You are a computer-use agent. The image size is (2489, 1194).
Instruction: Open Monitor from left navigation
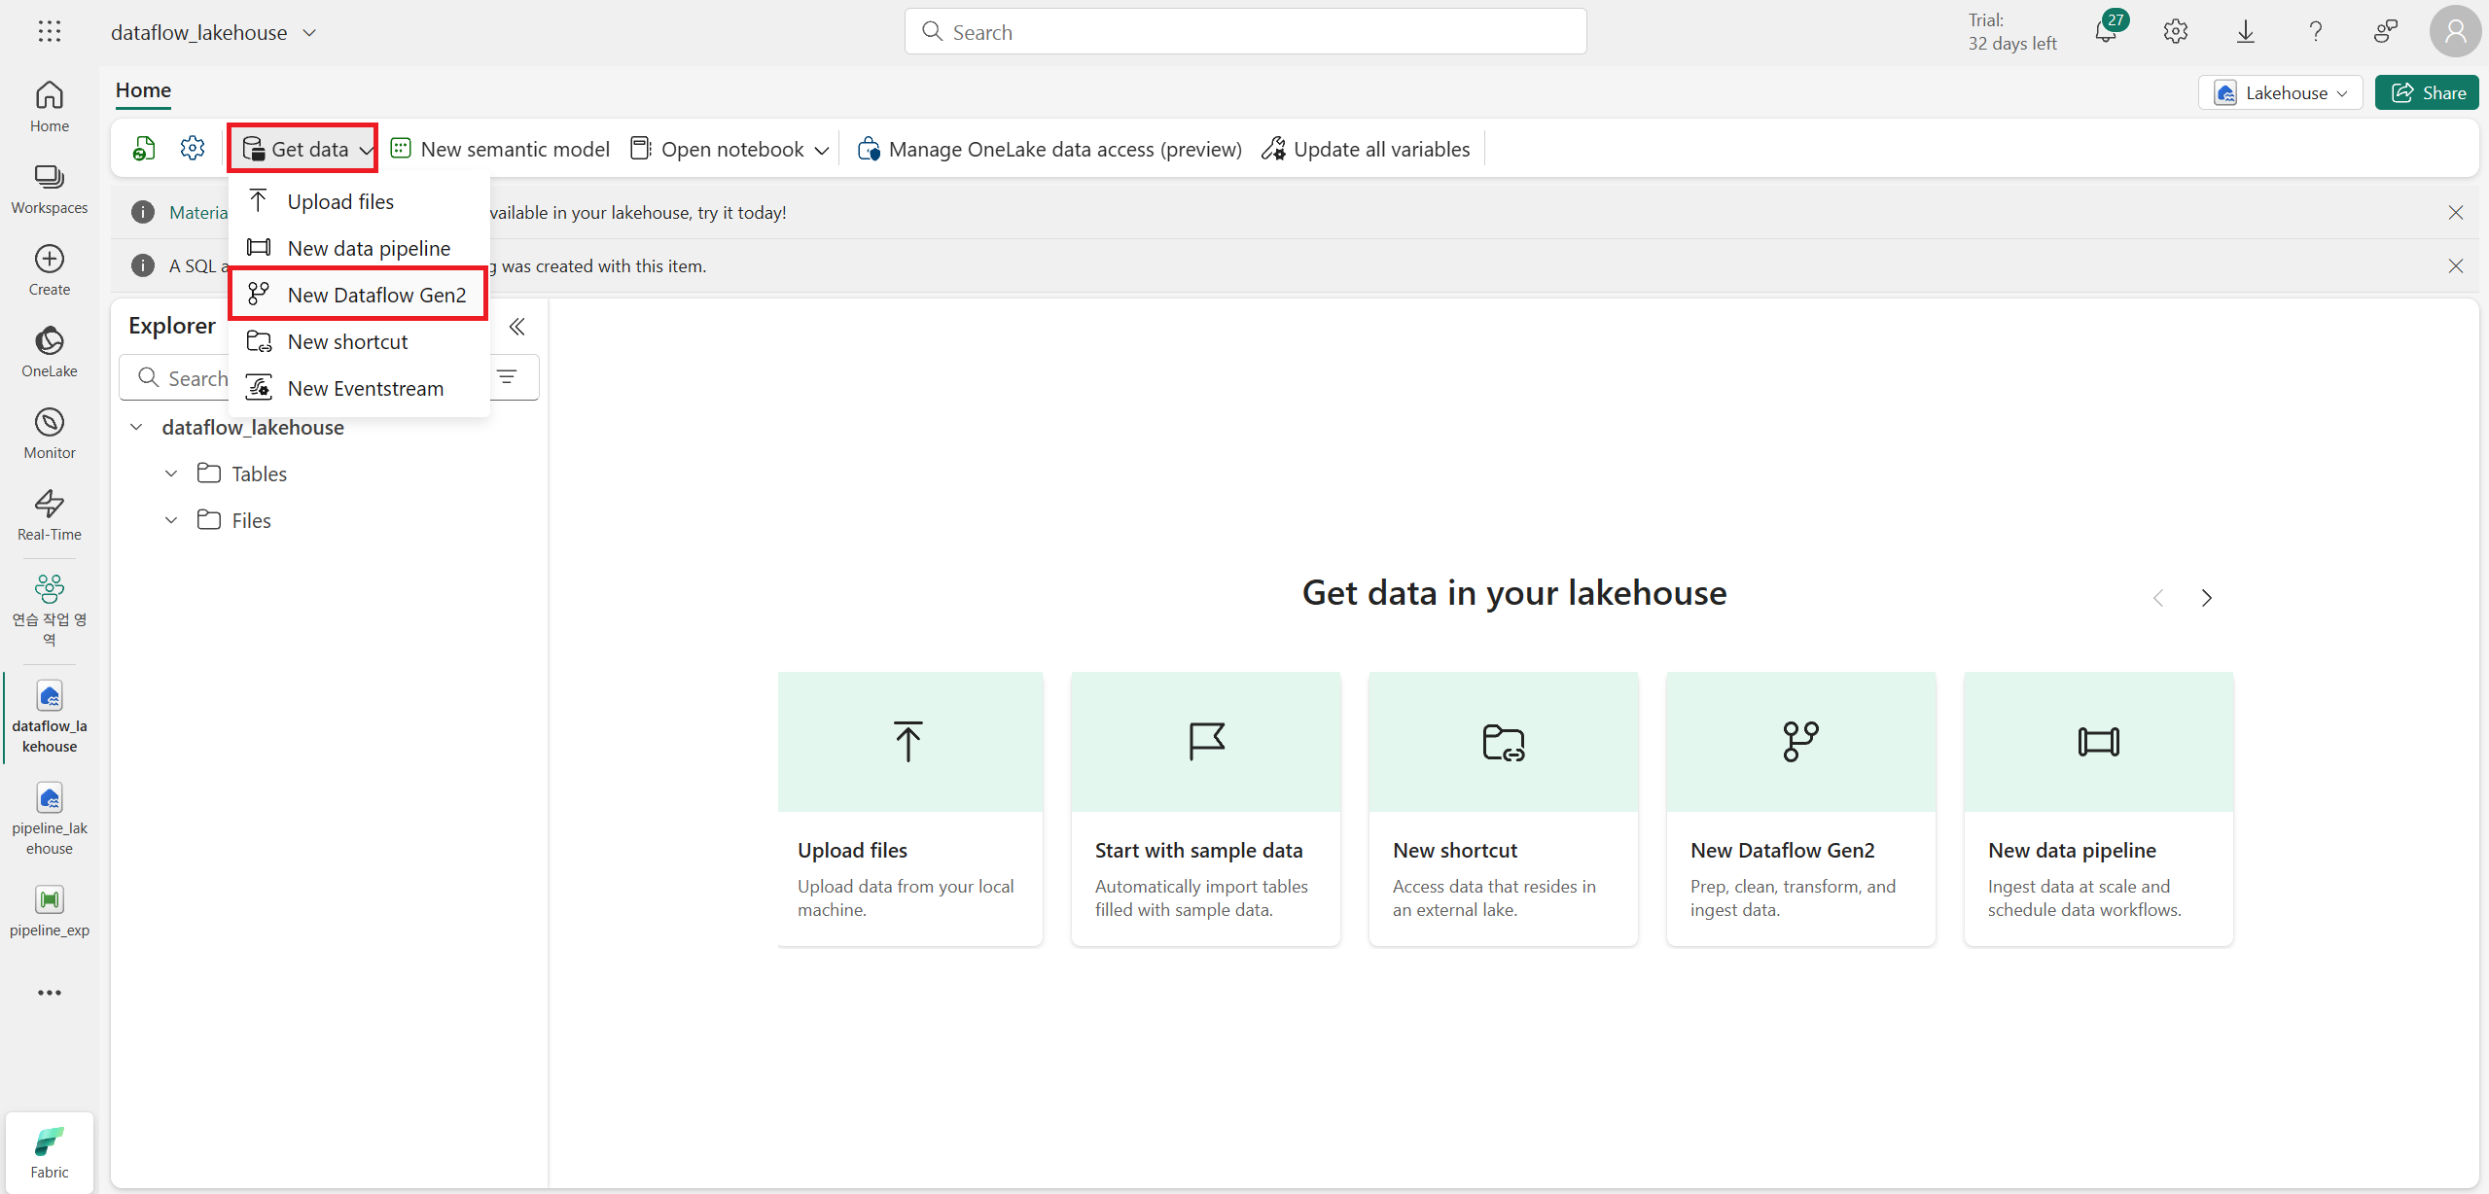click(x=49, y=434)
